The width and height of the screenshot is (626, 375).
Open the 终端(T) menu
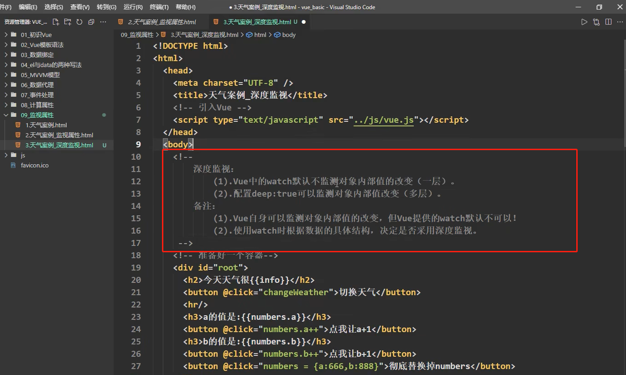pyautogui.click(x=159, y=7)
